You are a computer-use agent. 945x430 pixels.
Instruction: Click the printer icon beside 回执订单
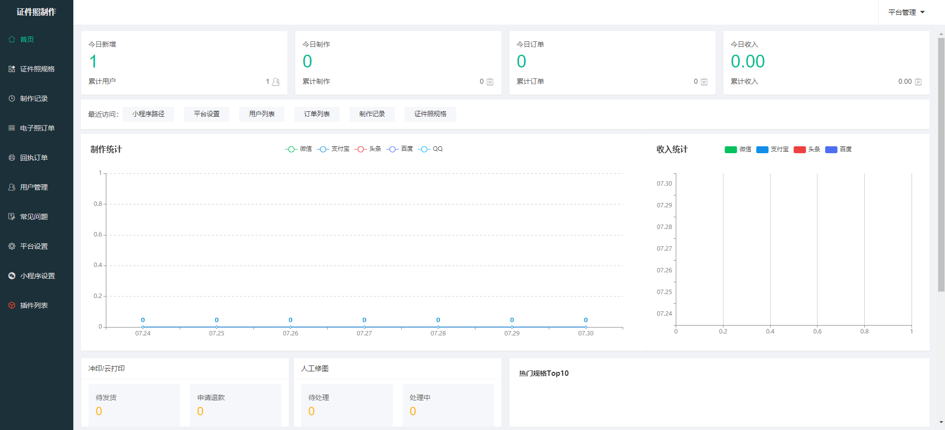tap(12, 158)
